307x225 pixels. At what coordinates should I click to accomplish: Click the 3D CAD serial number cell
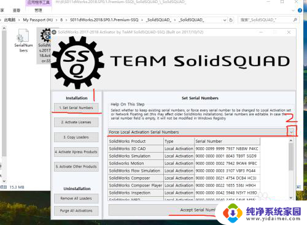[227, 148]
